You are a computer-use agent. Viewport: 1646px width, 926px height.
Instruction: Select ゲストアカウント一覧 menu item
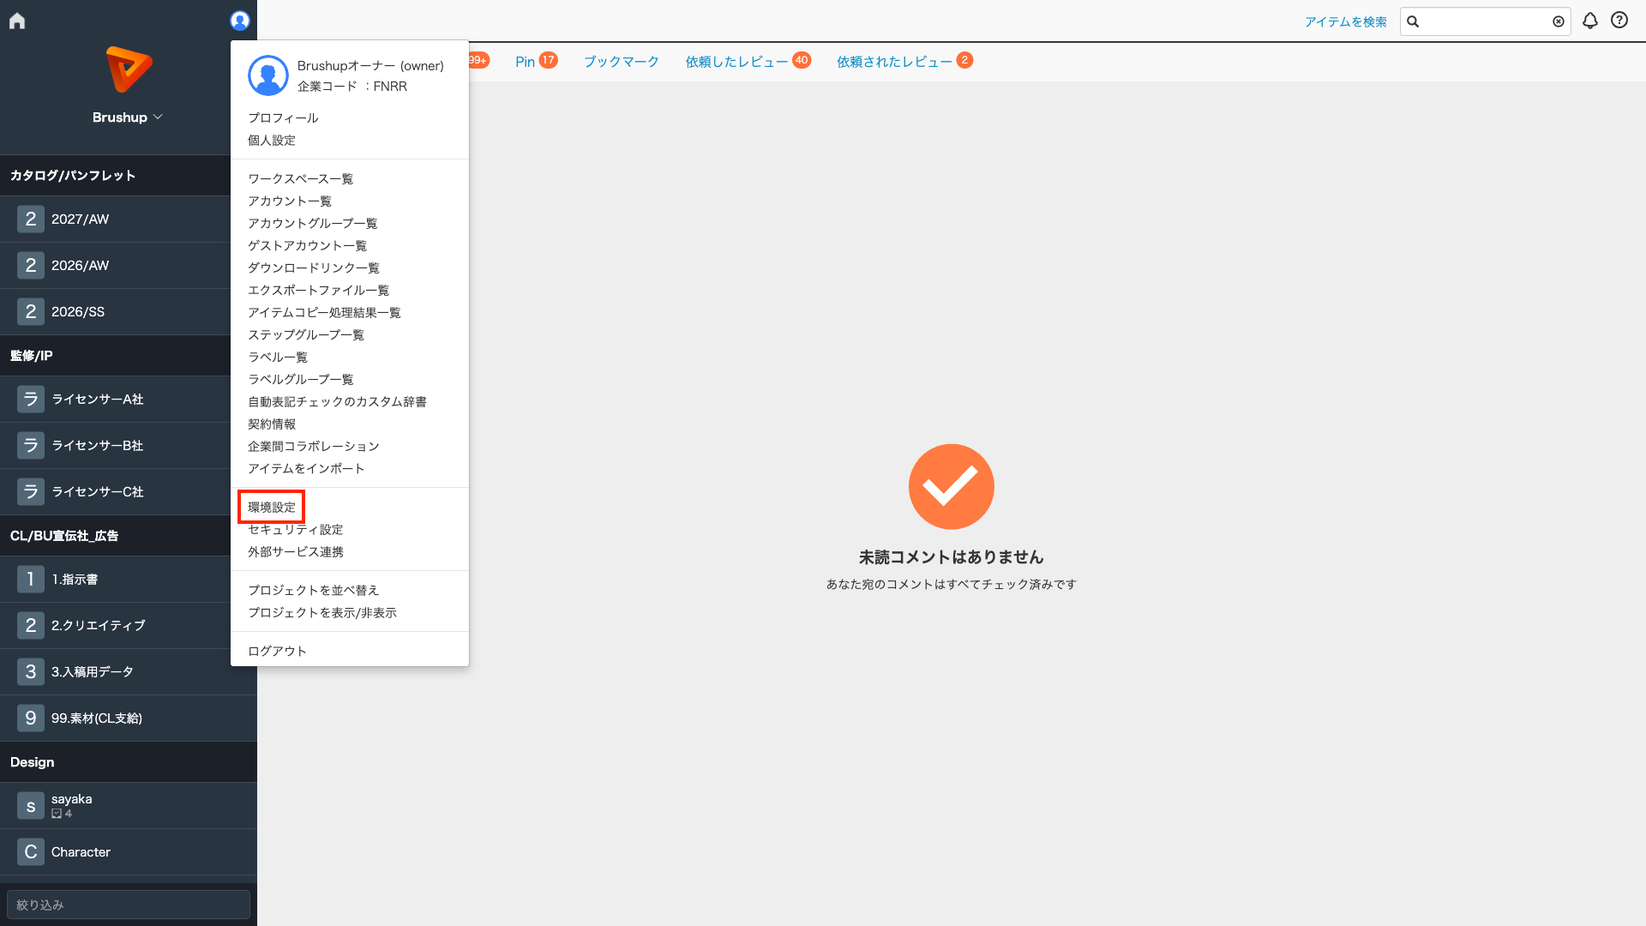307,246
